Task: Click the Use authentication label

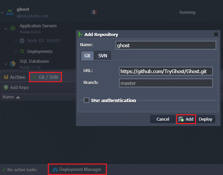Action: (114, 100)
